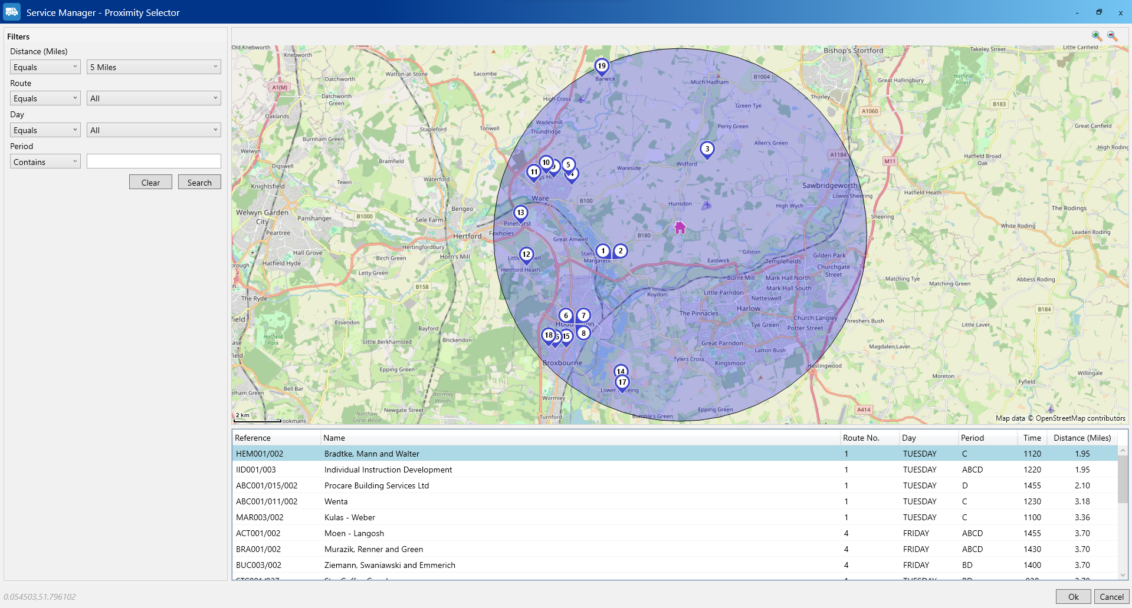Click map pin number 2
Image resolution: width=1132 pixels, height=608 pixels.
(621, 251)
